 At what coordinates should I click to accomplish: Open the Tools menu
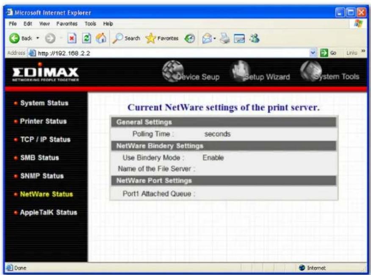click(90, 24)
